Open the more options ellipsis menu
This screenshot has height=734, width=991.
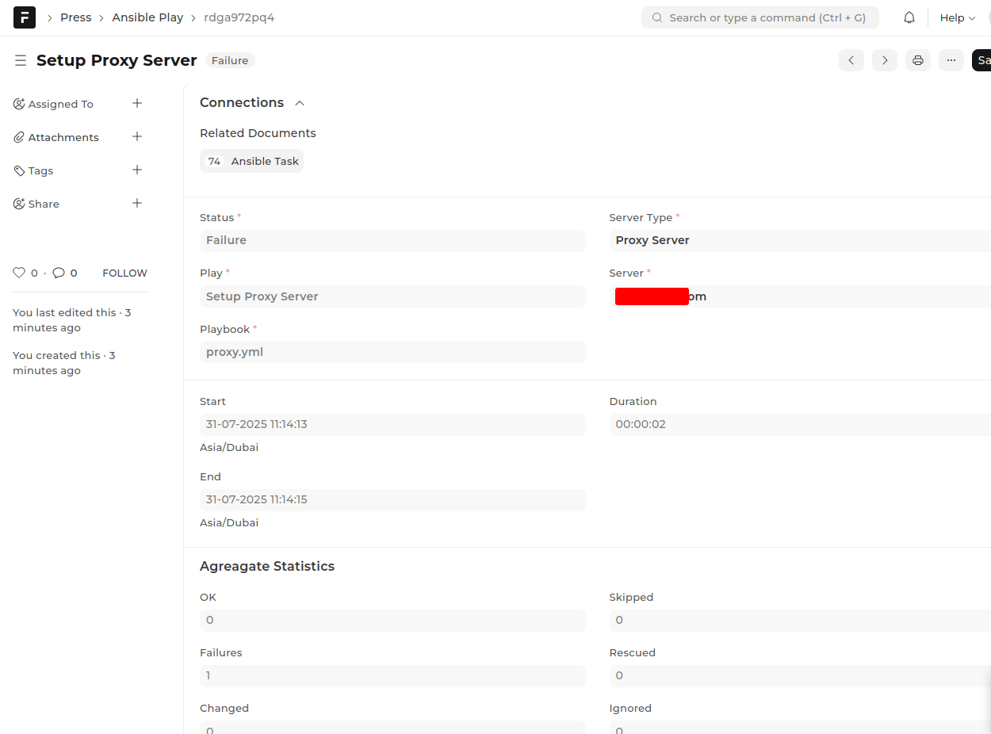(x=951, y=59)
